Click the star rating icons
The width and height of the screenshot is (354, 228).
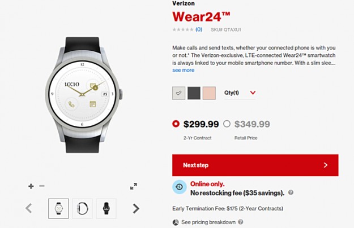coord(182,29)
